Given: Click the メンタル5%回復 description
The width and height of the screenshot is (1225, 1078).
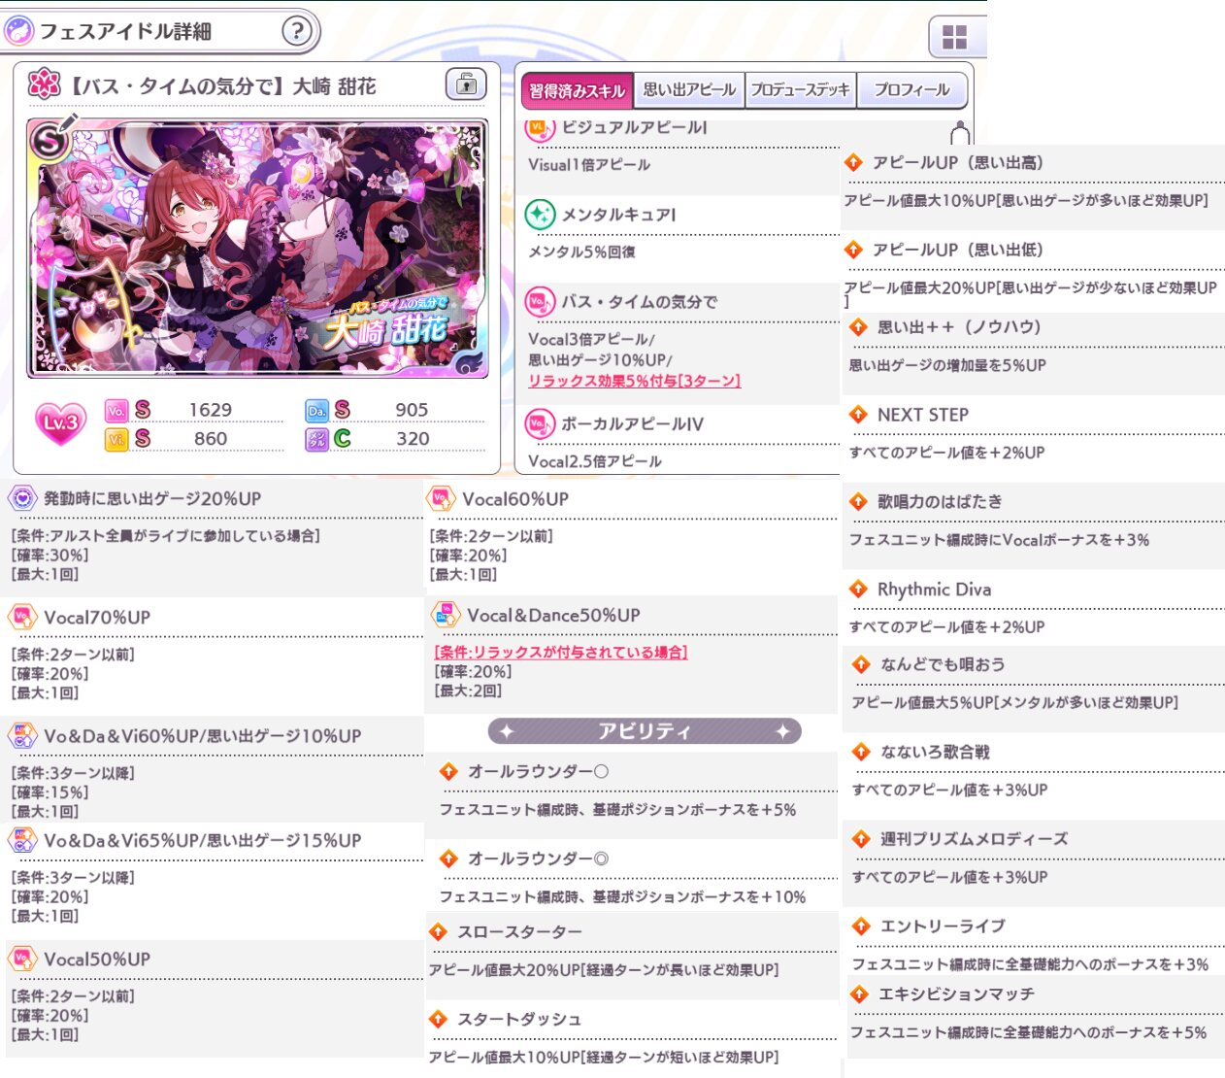Looking at the screenshot, I should [581, 253].
